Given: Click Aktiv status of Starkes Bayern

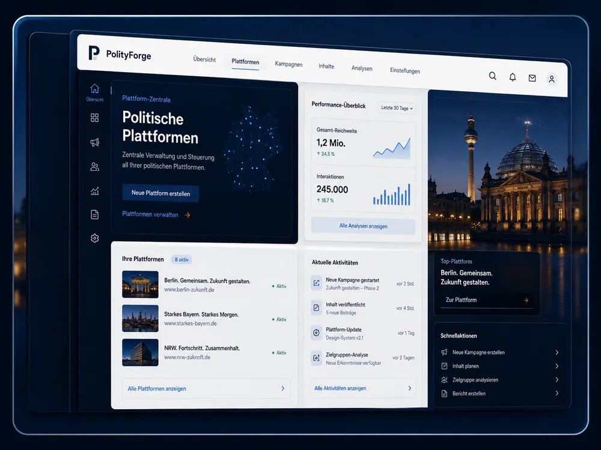Looking at the screenshot, I should point(279,319).
